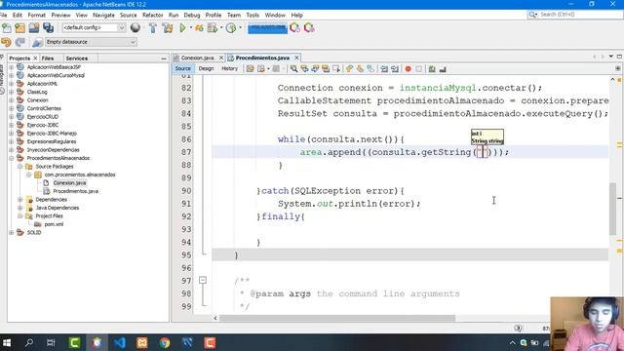Click the New Project icon

pos(19,28)
